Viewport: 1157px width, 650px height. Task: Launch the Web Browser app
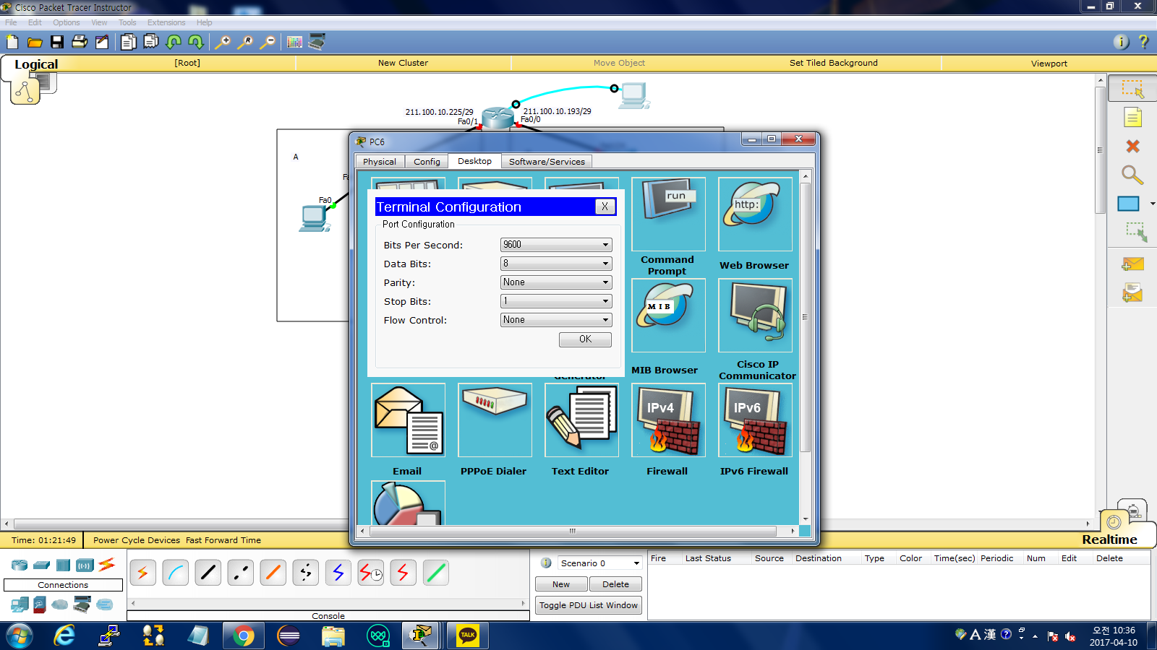coord(755,214)
